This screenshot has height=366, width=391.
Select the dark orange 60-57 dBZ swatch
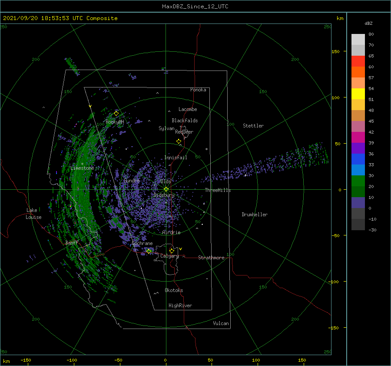click(x=358, y=72)
